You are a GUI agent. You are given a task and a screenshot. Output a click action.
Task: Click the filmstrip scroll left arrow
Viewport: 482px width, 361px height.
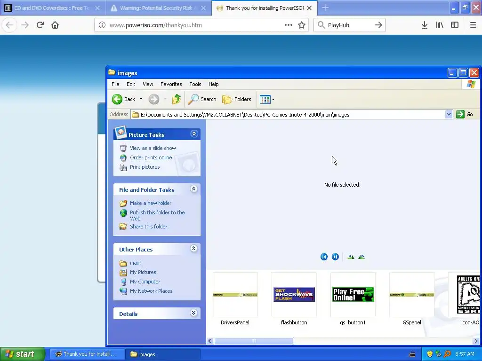coord(210,341)
